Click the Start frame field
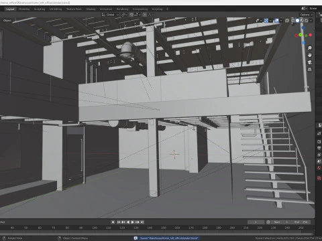 (x=281, y=222)
